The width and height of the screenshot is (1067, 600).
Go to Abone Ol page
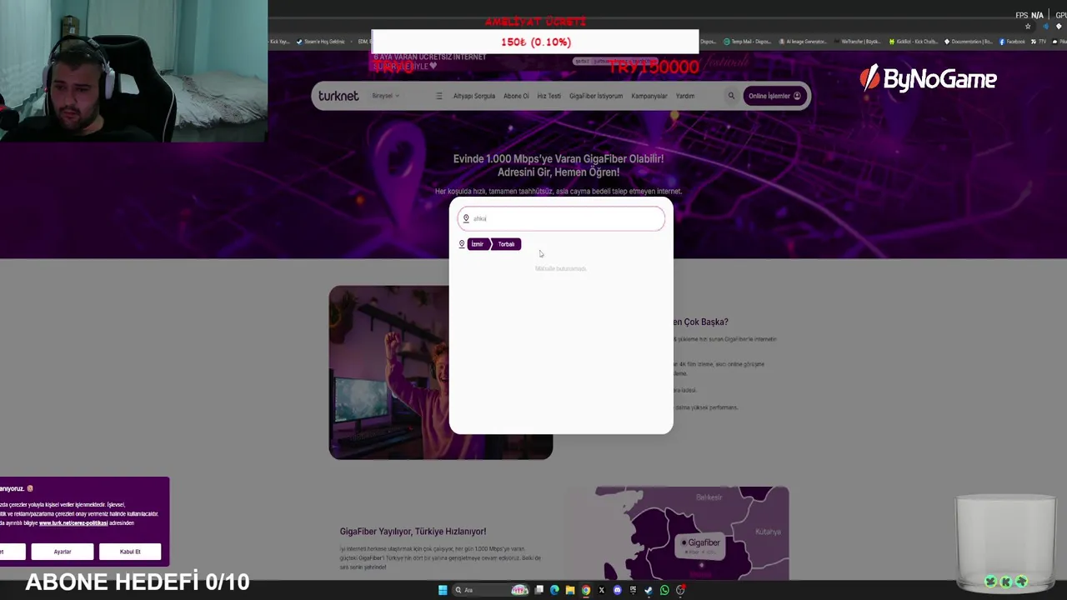pos(516,96)
